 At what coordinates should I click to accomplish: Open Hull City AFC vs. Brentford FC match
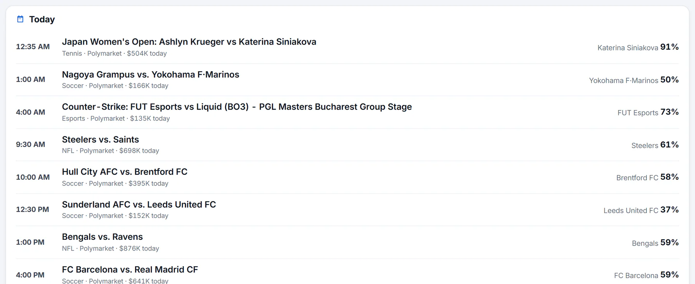click(x=125, y=172)
